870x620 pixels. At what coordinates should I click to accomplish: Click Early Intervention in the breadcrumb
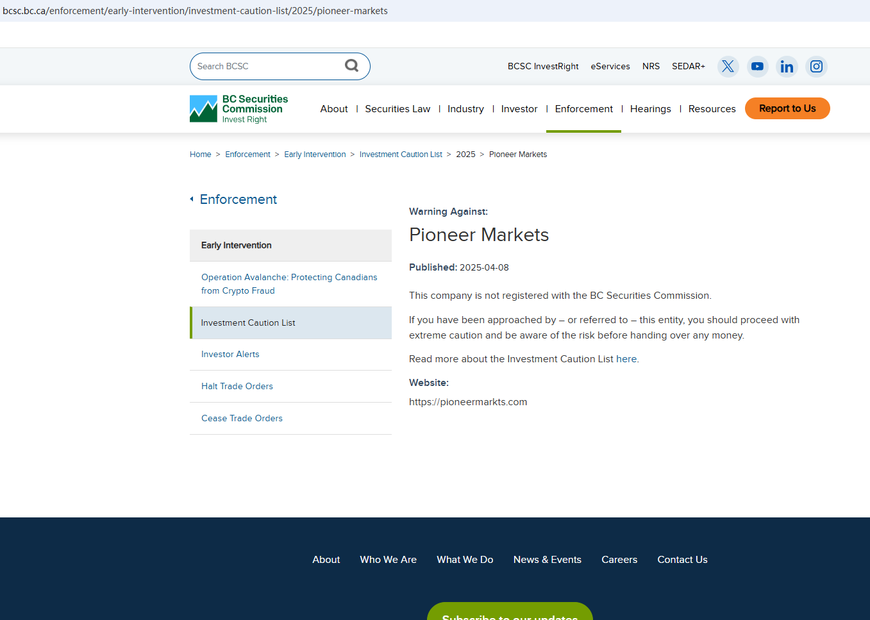click(x=315, y=155)
